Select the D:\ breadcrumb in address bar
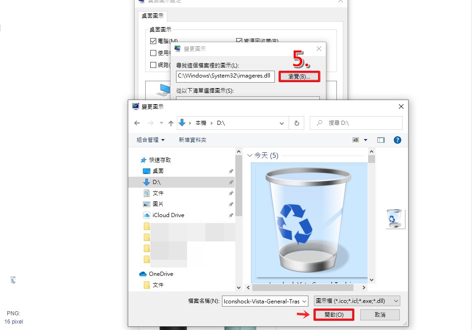 (221, 123)
